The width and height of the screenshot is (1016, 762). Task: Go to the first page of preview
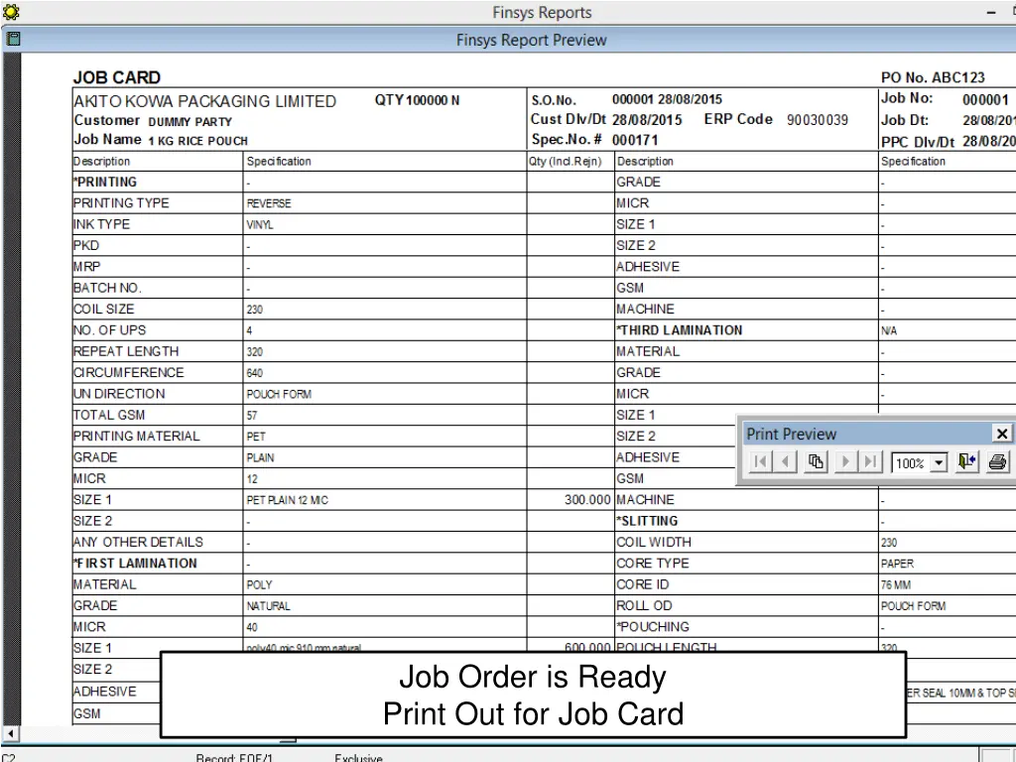(761, 462)
